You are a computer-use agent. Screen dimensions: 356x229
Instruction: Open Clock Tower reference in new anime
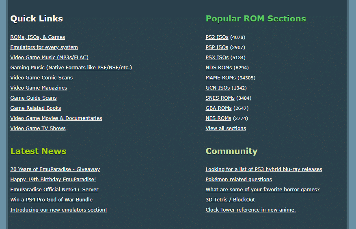[250, 210]
